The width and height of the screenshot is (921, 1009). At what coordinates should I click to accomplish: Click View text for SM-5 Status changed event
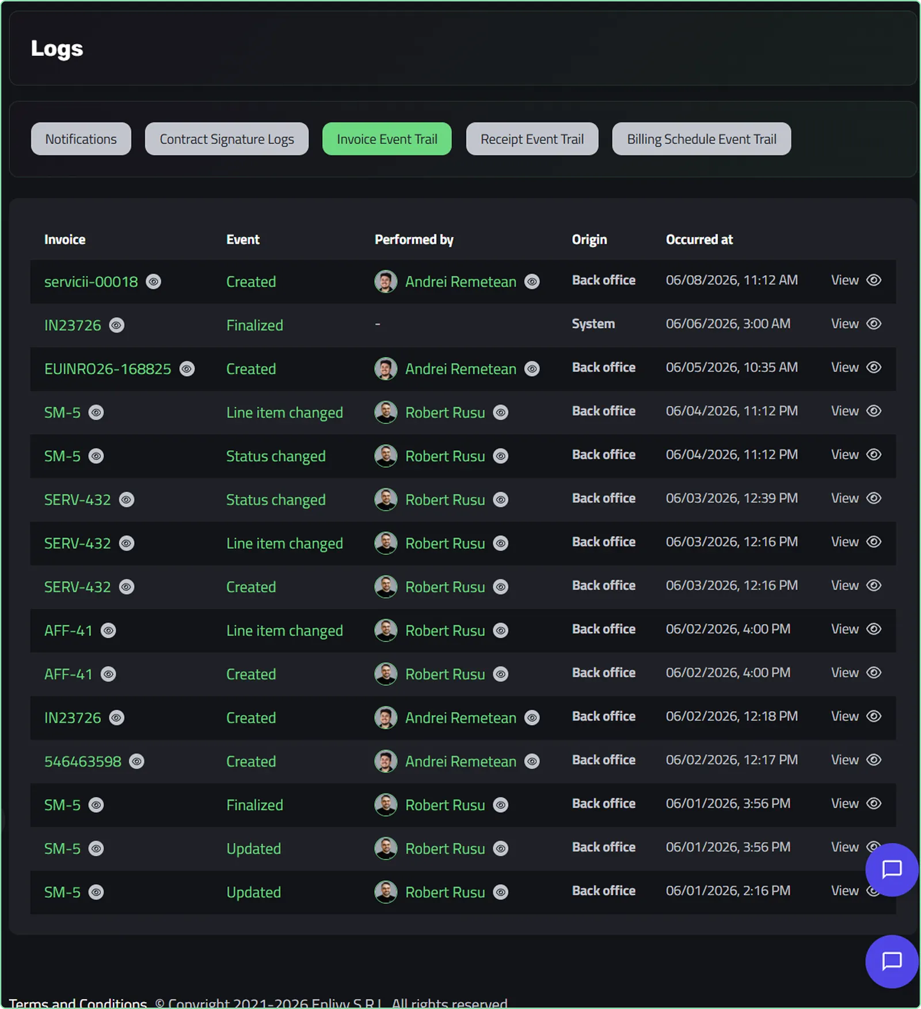(844, 455)
